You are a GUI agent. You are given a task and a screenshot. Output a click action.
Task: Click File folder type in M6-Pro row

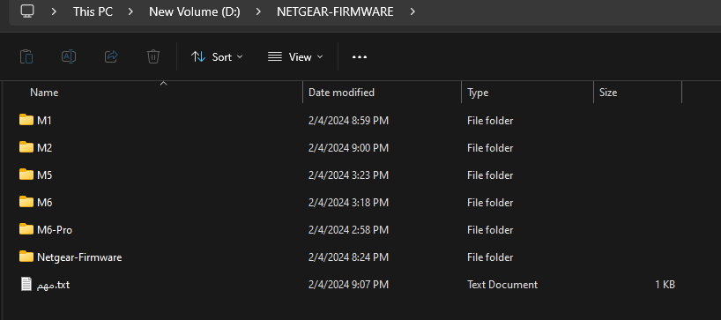[490, 229]
